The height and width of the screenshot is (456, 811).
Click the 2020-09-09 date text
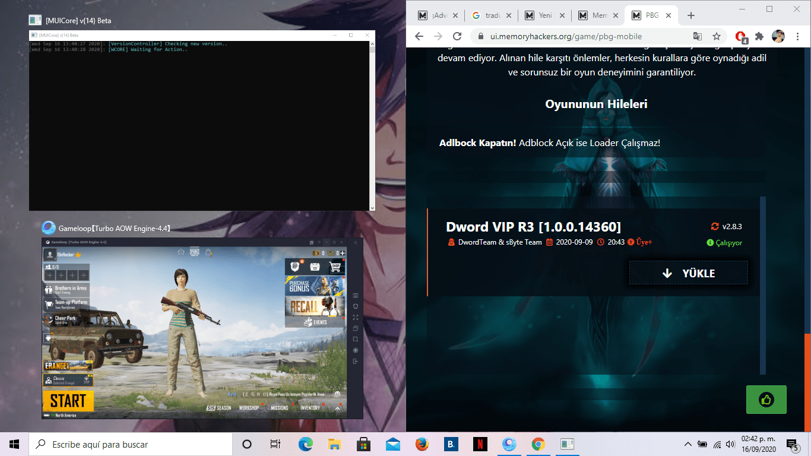[x=574, y=242]
